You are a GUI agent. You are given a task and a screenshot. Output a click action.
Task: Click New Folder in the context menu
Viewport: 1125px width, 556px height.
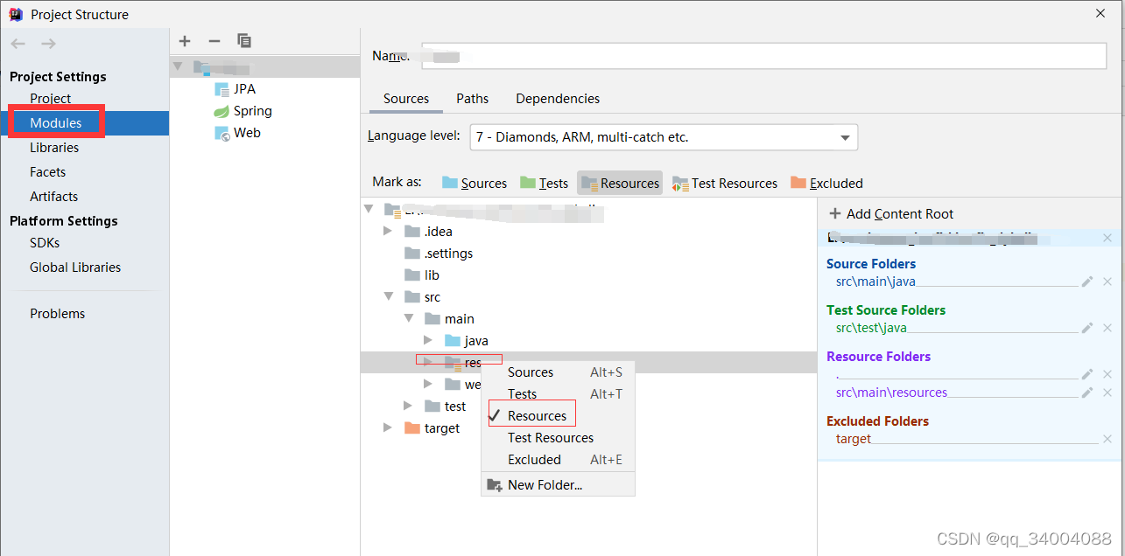[x=545, y=484]
